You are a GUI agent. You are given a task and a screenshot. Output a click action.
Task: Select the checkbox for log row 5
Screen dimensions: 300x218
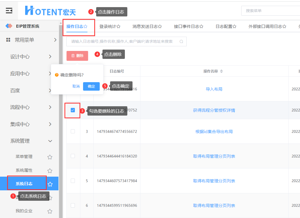tap(73, 181)
